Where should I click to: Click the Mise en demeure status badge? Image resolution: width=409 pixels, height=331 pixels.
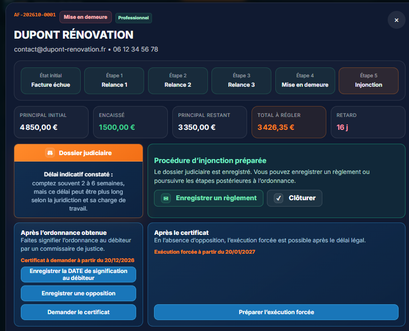tap(86, 17)
